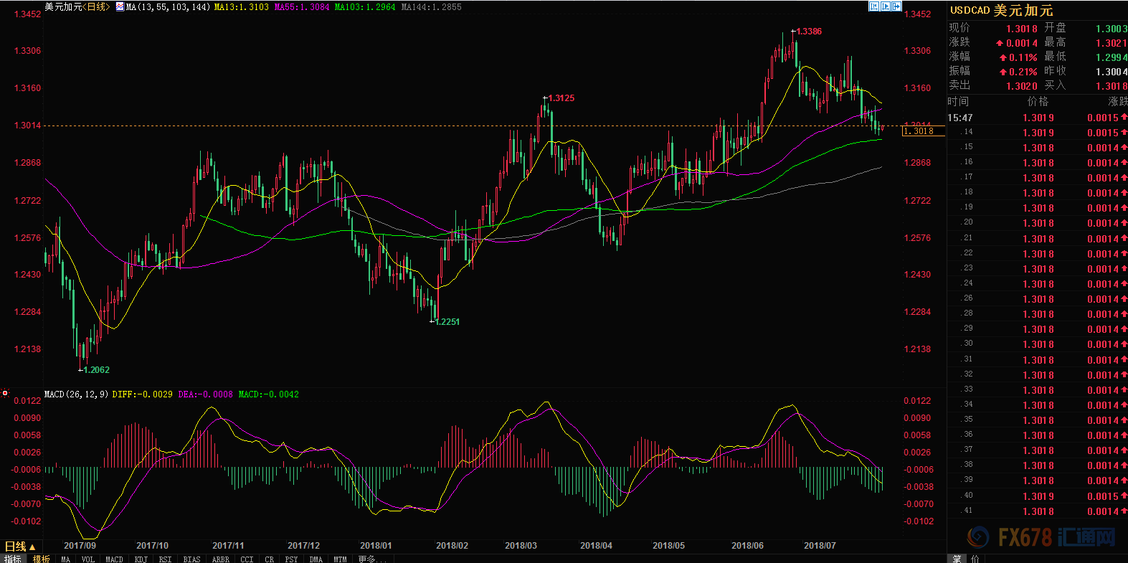1128x563 pixels.
Task: Click the 涨幅 value 0.11%
Action: coord(1023,57)
